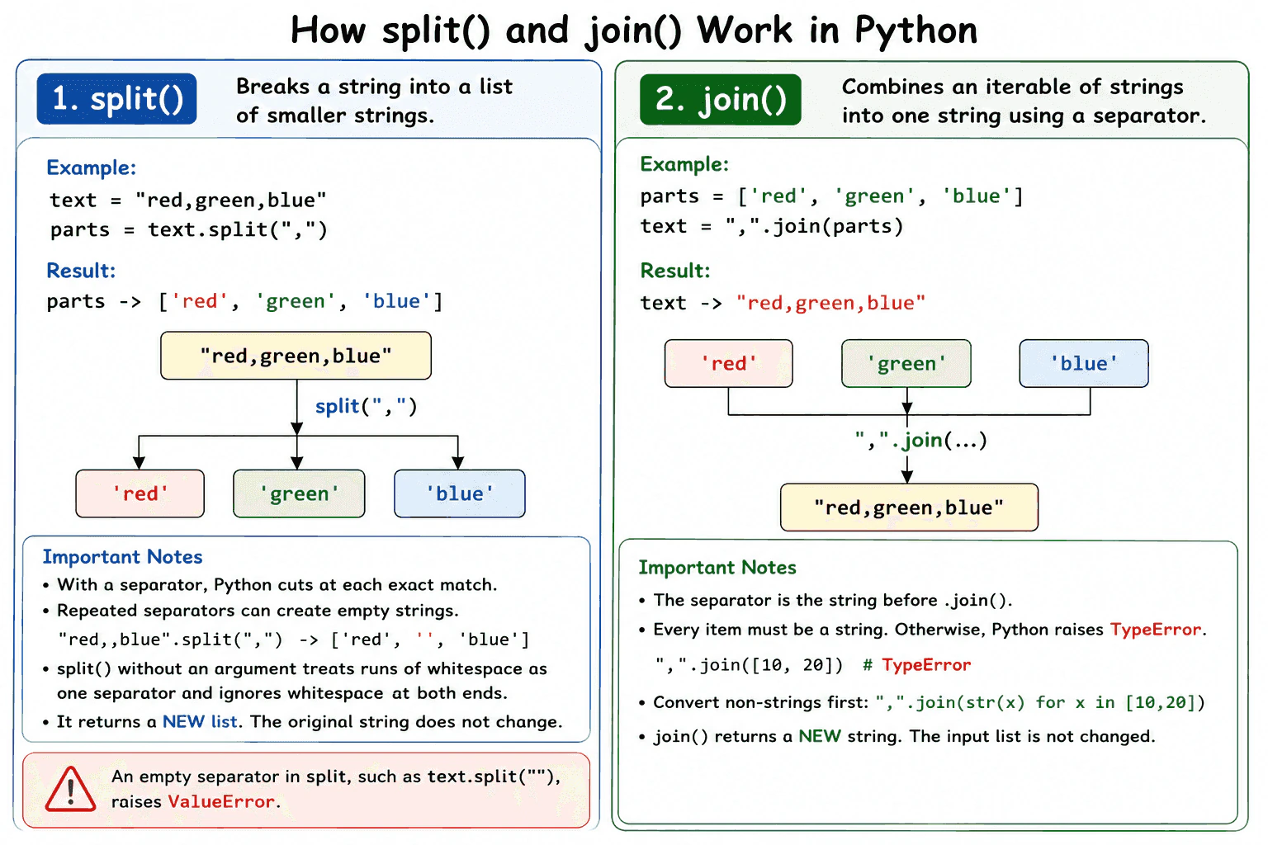
Task: Select code line parts = text.split(",")
Action: coord(189,229)
